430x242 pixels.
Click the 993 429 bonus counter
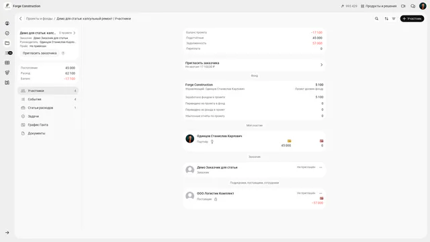pos(349,6)
